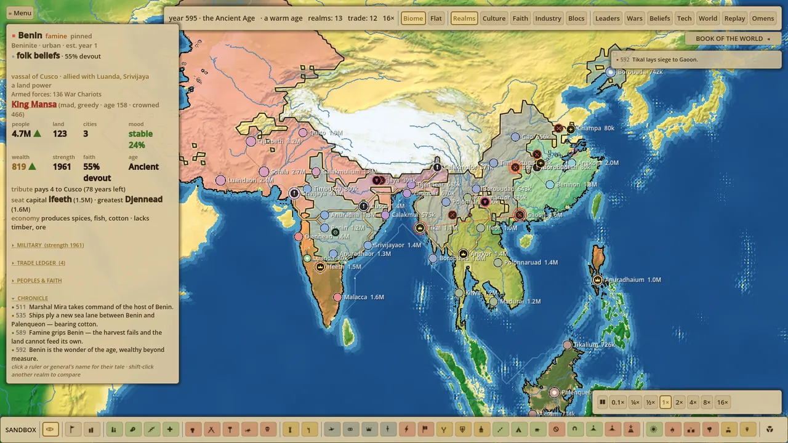Pick the hourglass sandbox tool
The width and height of the screenshot is (788, 443).
[290, 429]
